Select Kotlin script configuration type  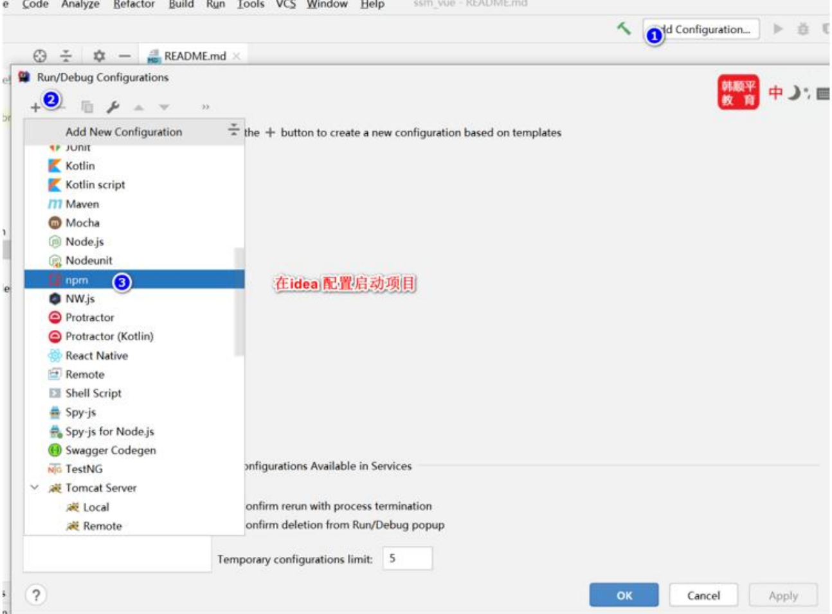point(134,185)
